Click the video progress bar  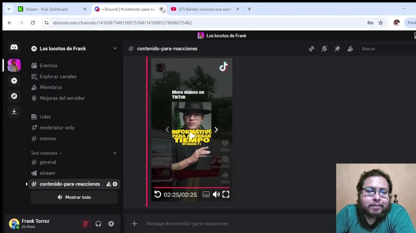pyautogui.click(x=191, y=187)
